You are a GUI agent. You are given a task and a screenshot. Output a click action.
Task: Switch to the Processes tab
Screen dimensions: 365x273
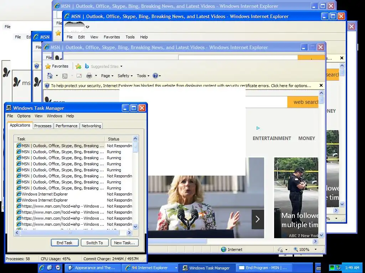tap(43, 126)
